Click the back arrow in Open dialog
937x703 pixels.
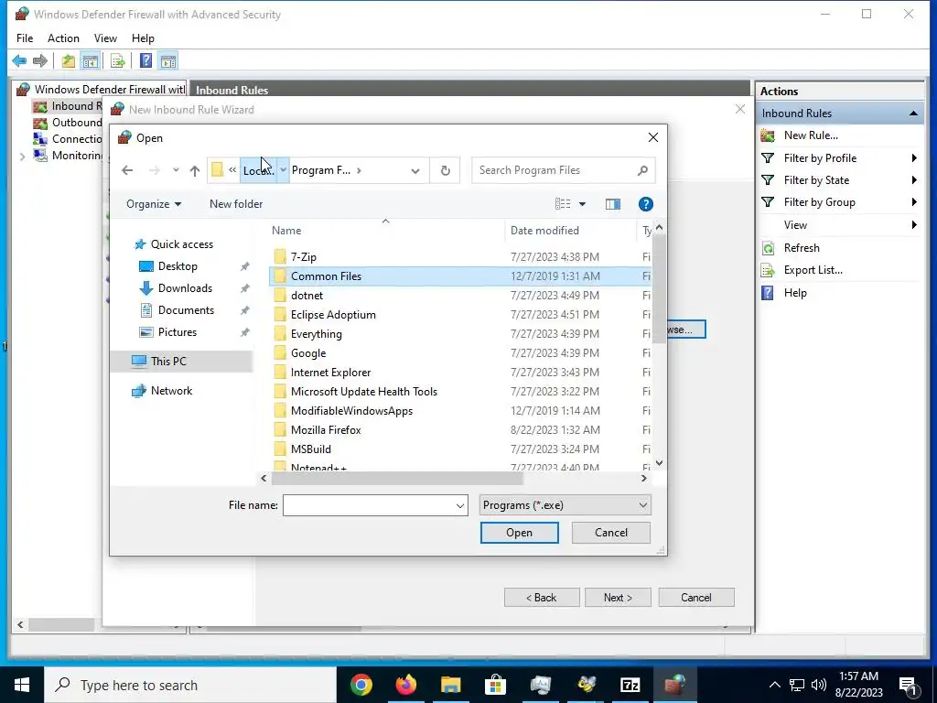127,170
